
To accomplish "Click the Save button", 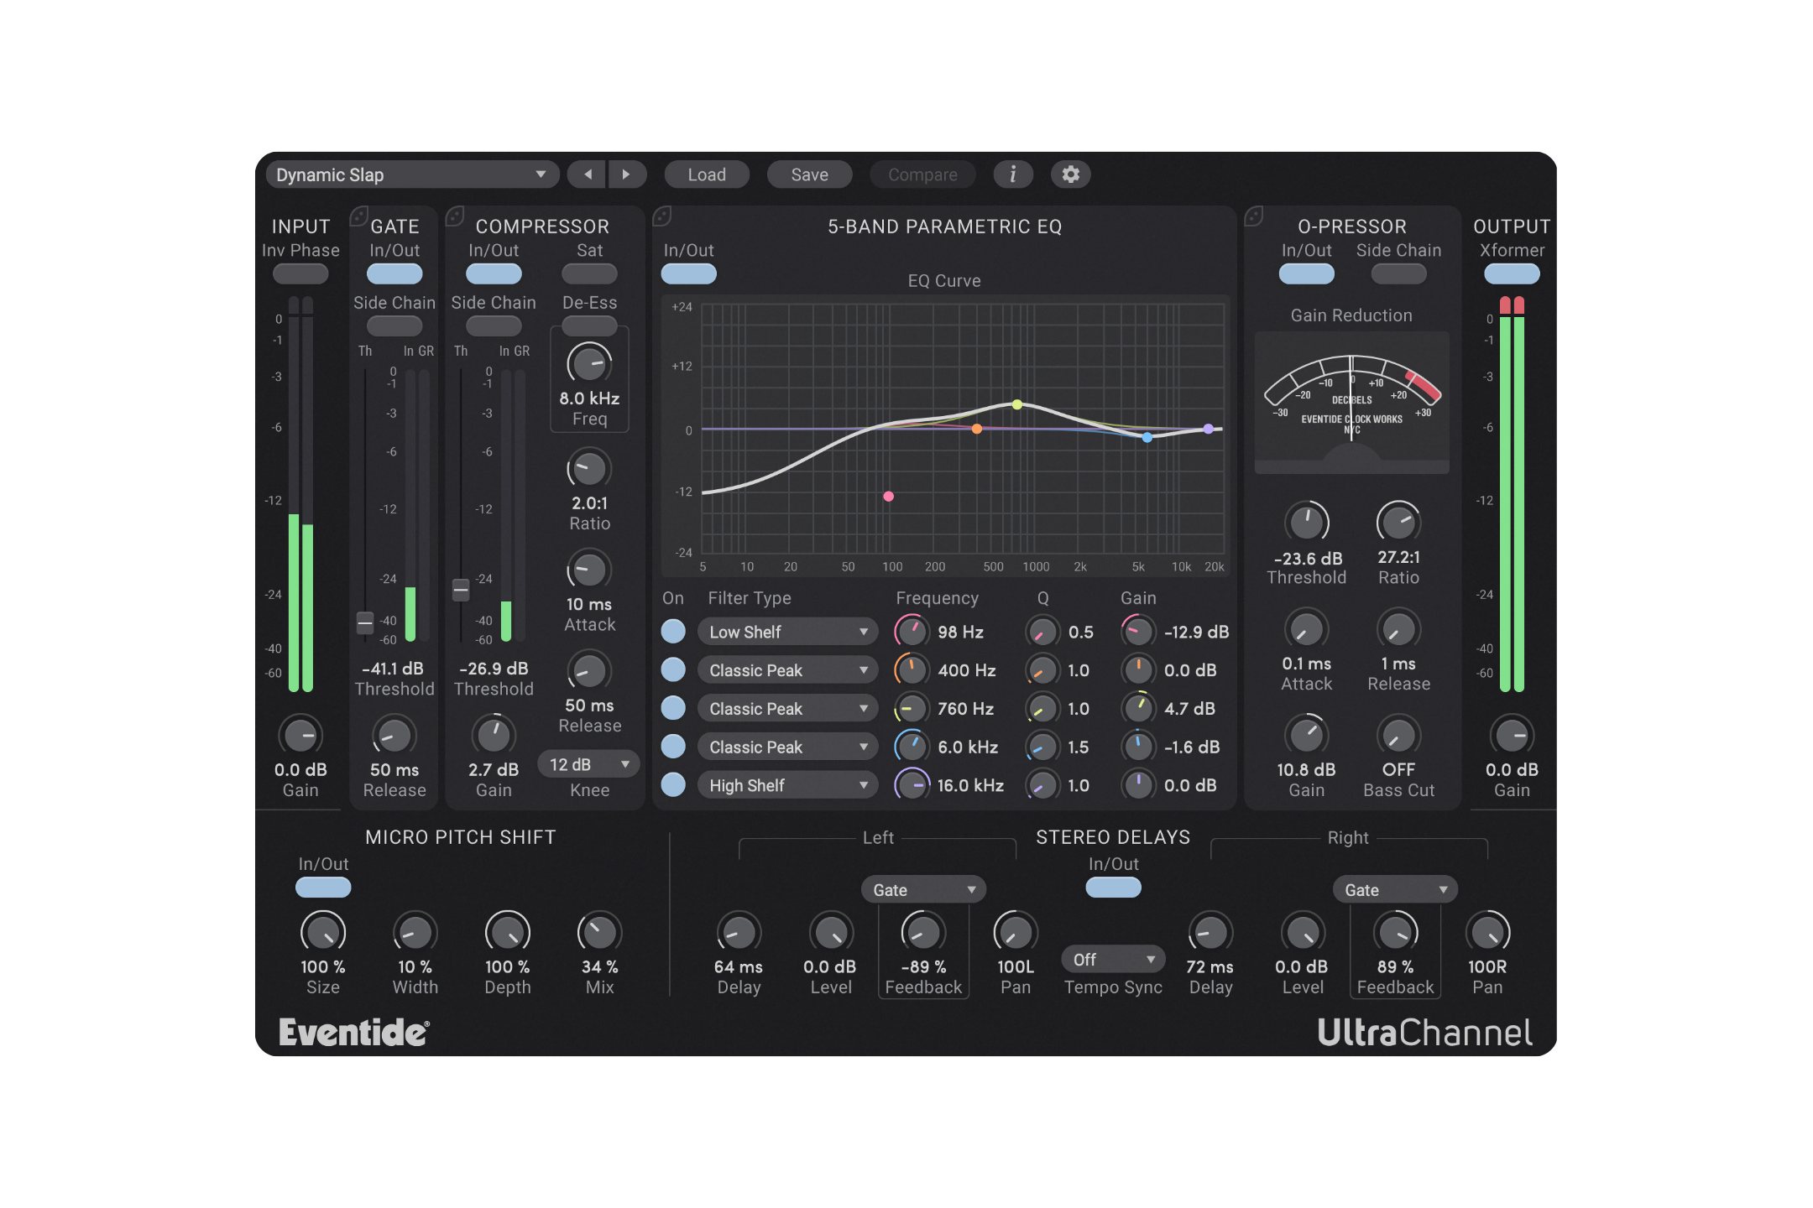I will click(x=809, y=174).
